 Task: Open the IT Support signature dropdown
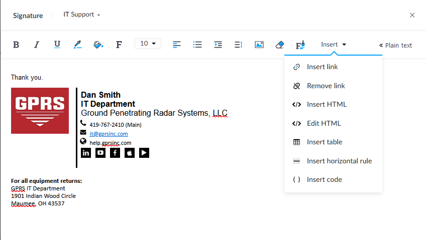82,15
